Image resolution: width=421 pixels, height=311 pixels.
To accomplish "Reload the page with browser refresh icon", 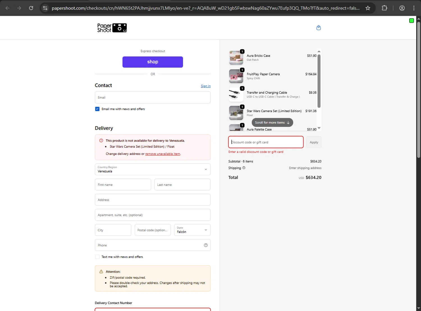I will pos(31,8).
